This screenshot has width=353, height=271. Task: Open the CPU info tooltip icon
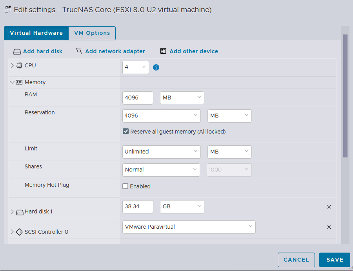156,67
